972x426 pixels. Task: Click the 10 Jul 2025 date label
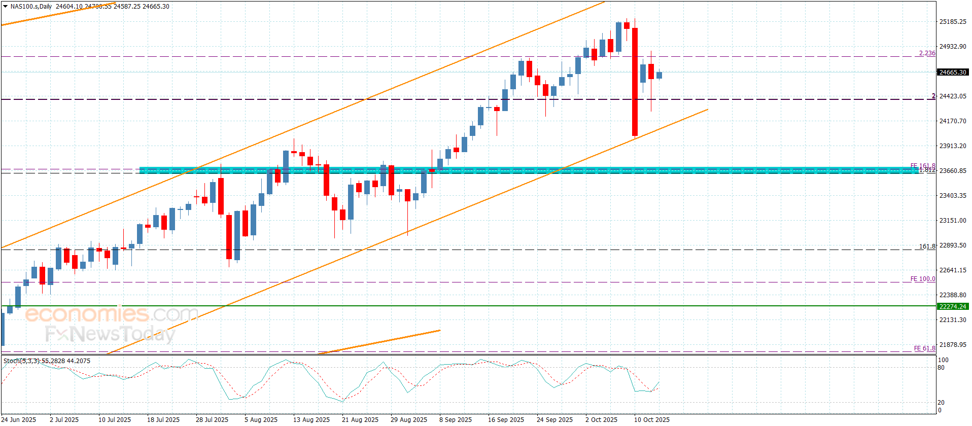[x=115, y=419]
